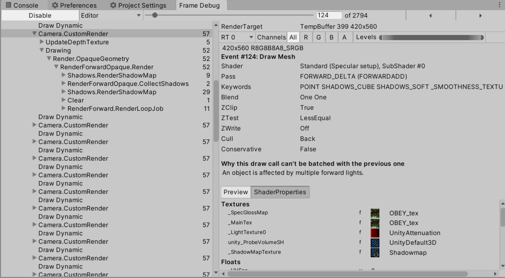Collapse RenderForwardOpaque.Render item
The width and height of the screenshot is (505, 278).
[56, 67]
